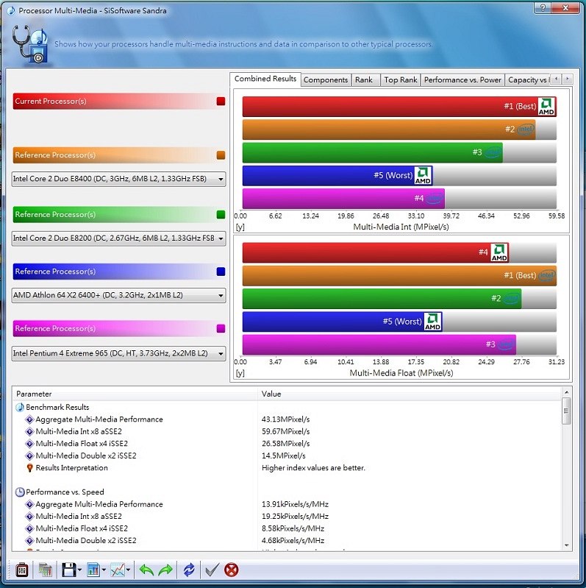Open the Intel Core 2 Duo E8400 dropdown

click(118, 179)
